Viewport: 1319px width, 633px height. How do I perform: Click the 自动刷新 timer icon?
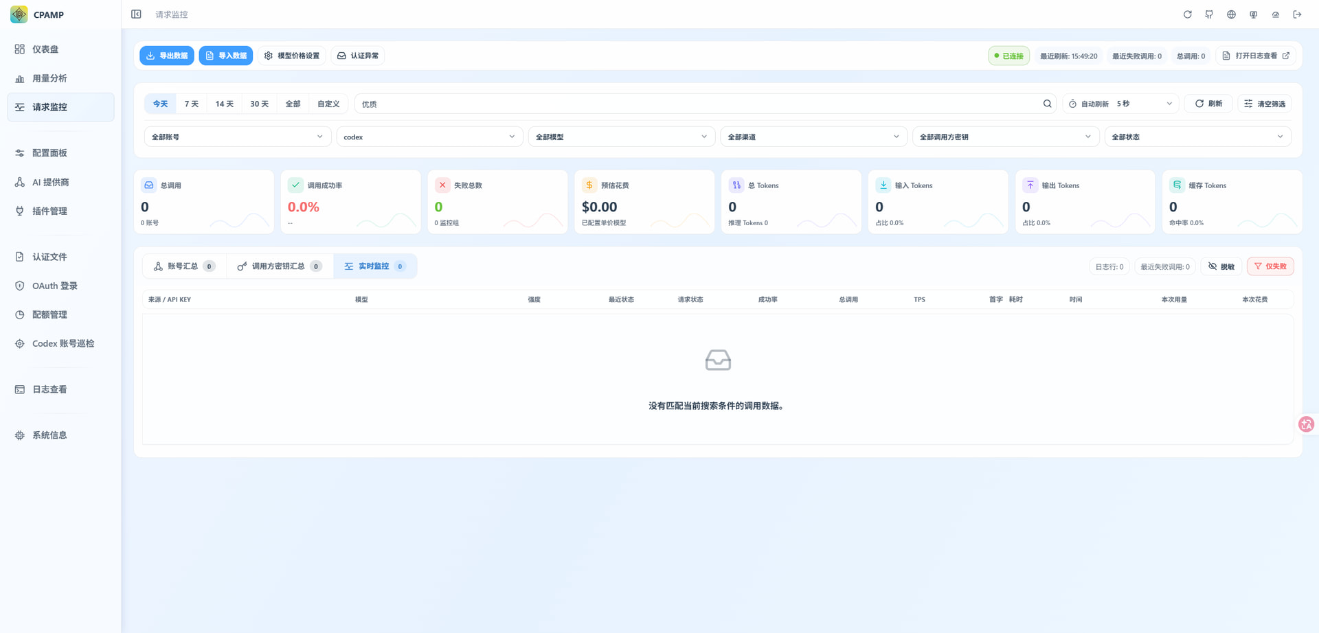point(1072,104)
